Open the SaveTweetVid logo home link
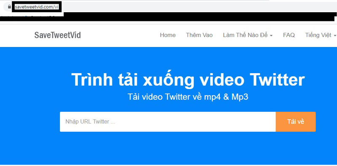The height and width of the screenshot is (166, 337). click(58, 35)
